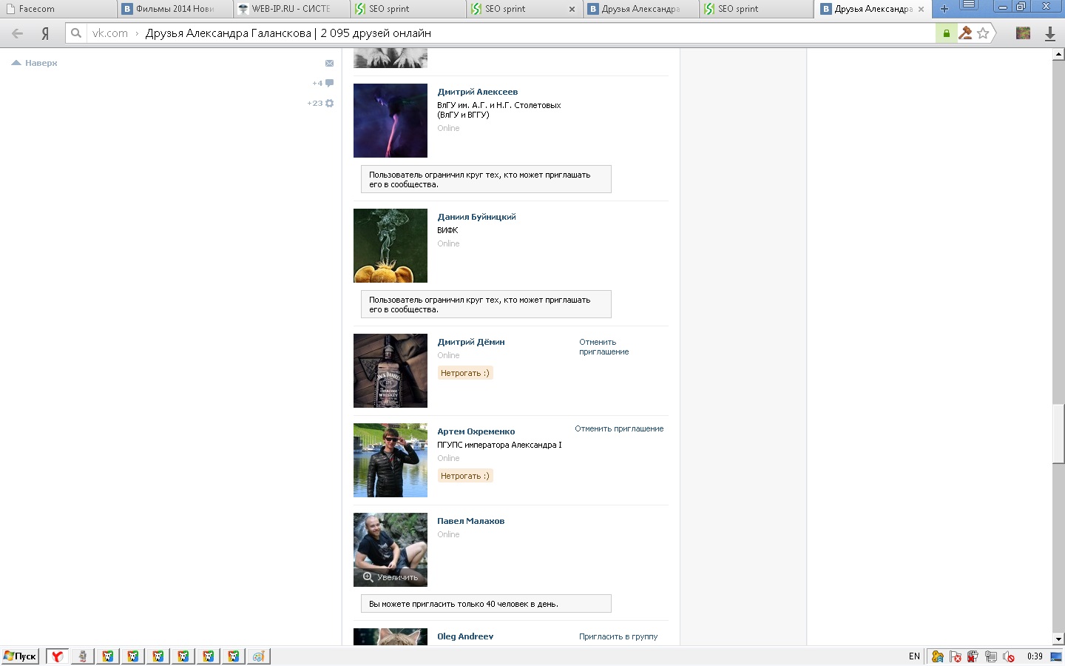The height and width of the screenshot is (666, 1065).
Task: Click the taskbar clock showing 0:39
Action: pyautogui.click(x=1035, y=656)
